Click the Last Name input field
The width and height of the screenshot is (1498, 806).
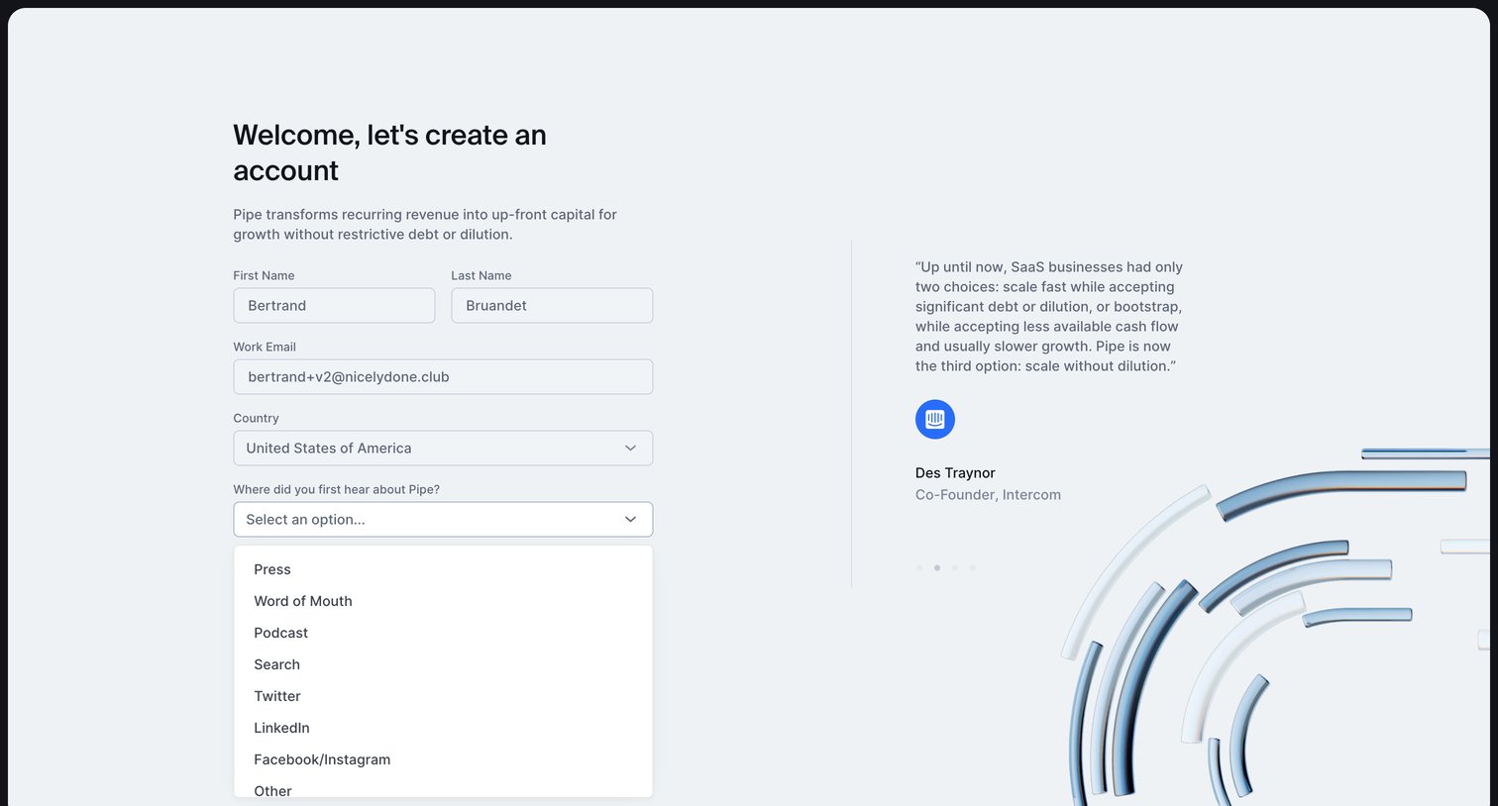click(x=552, y=305)
